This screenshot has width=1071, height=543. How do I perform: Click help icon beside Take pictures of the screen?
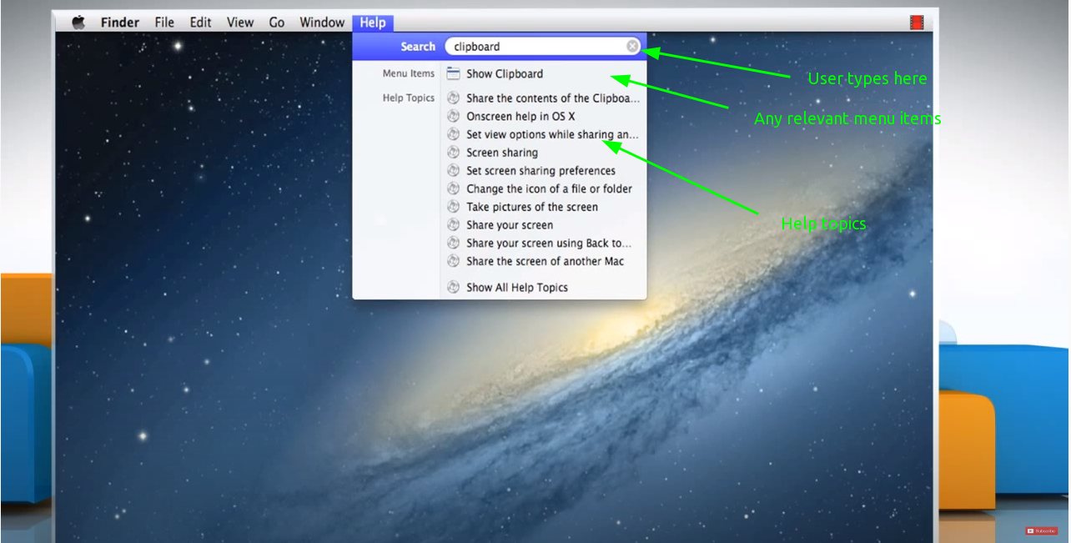pyautogui.click(x=454, y=206)
